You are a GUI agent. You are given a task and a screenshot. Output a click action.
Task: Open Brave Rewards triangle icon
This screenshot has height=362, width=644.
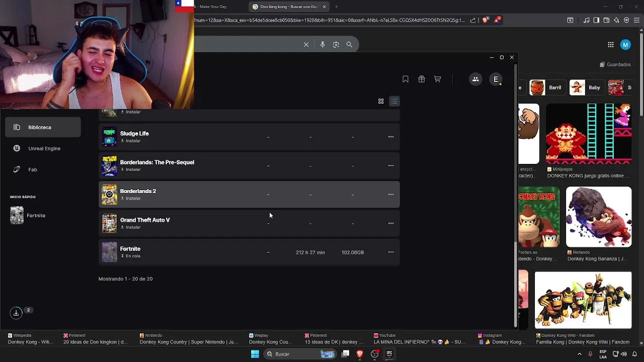point(498,20)
